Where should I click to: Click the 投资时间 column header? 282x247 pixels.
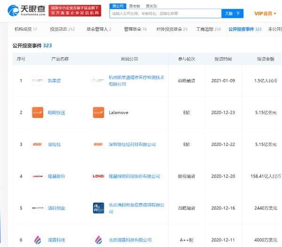(x=223, y=59)
